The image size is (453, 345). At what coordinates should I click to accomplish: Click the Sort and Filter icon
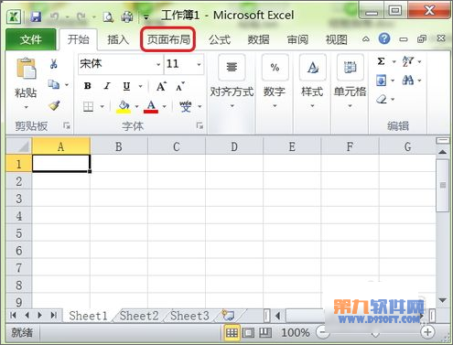tap(408, 61)
